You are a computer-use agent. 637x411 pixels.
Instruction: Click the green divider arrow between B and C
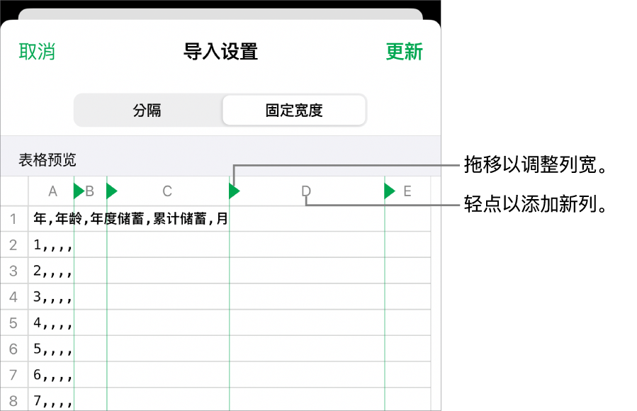pyautogui.click(x=112, y=191)
